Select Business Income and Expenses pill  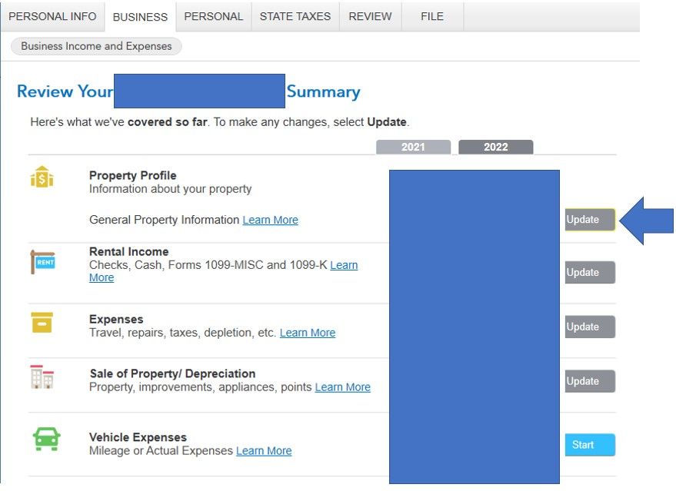96,46
